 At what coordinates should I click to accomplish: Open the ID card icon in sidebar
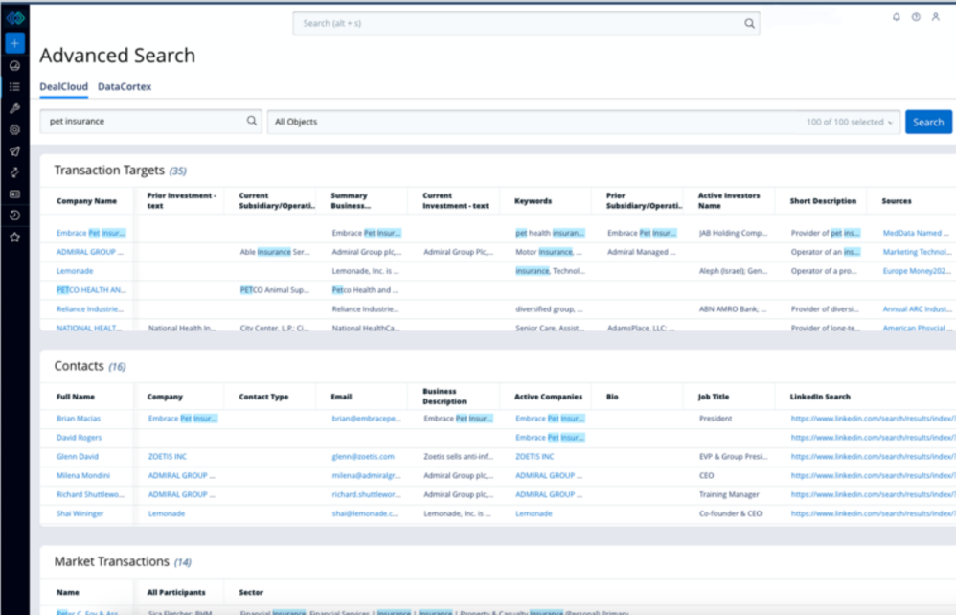tap(14, 194)
